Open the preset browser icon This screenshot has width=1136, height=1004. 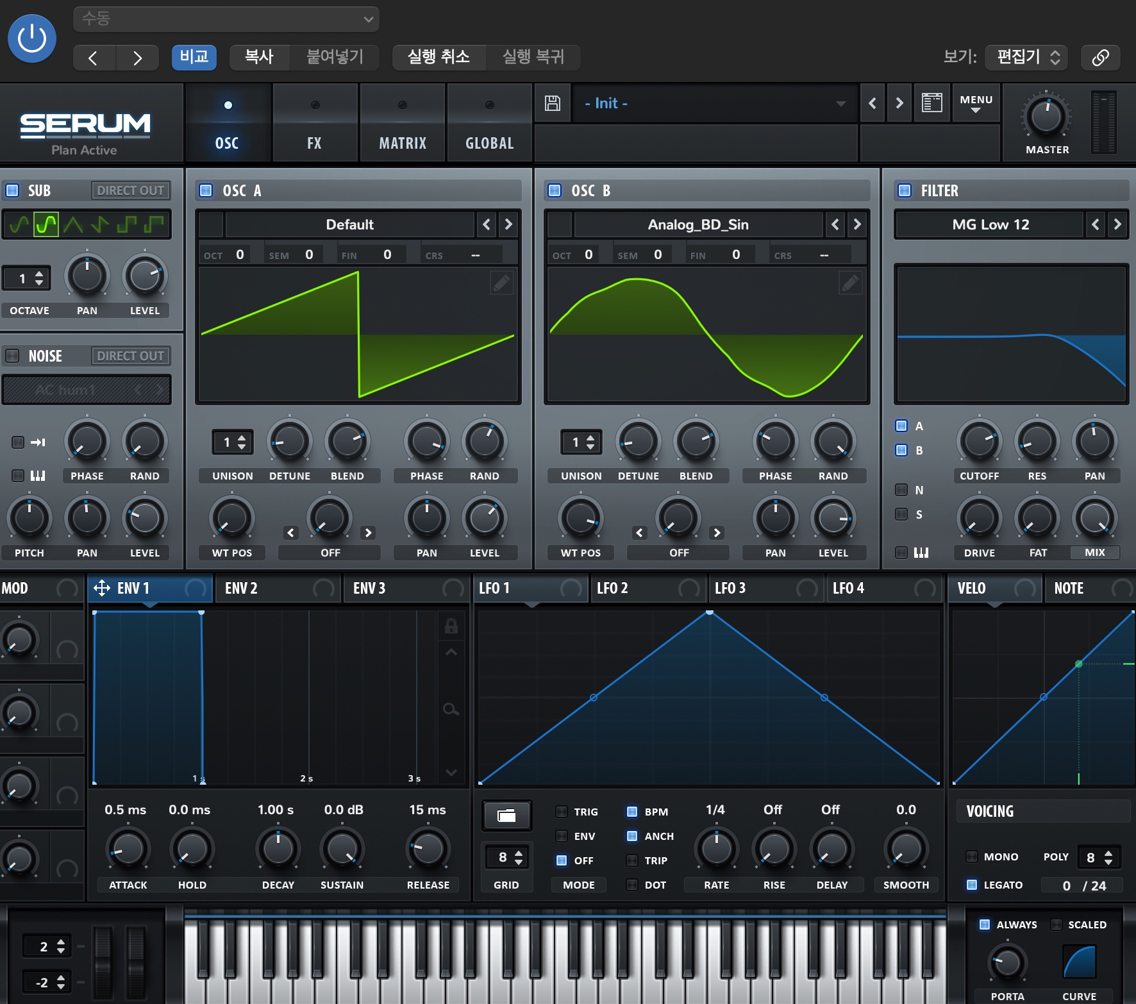click(x=931, y=103)
